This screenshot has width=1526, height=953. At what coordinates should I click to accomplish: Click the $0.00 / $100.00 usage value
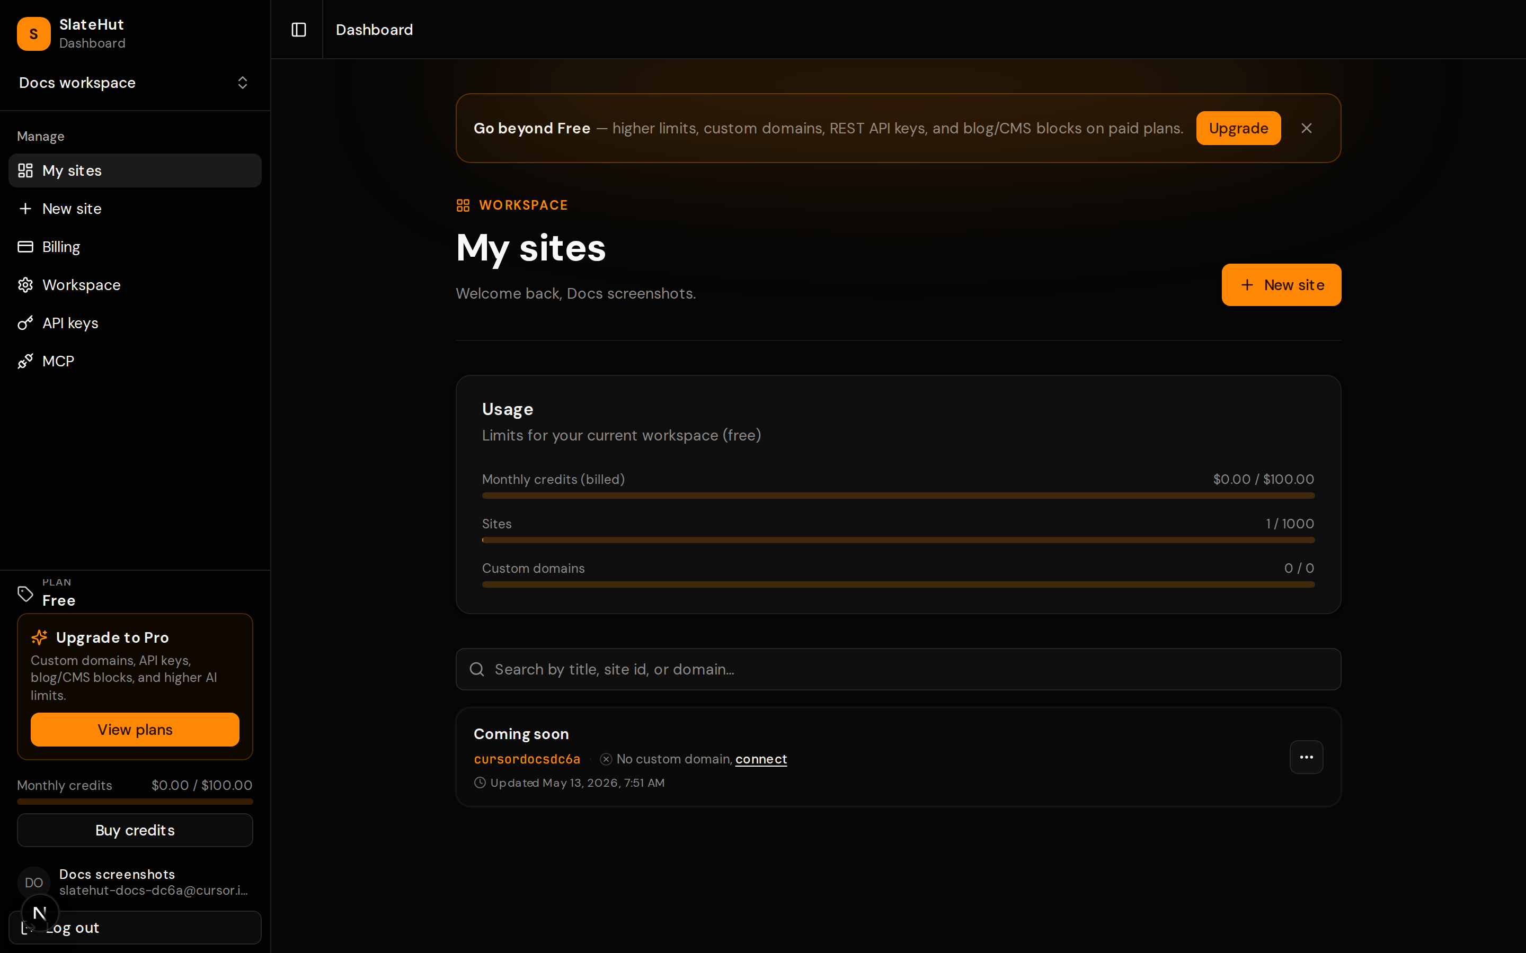[1263, 479]
